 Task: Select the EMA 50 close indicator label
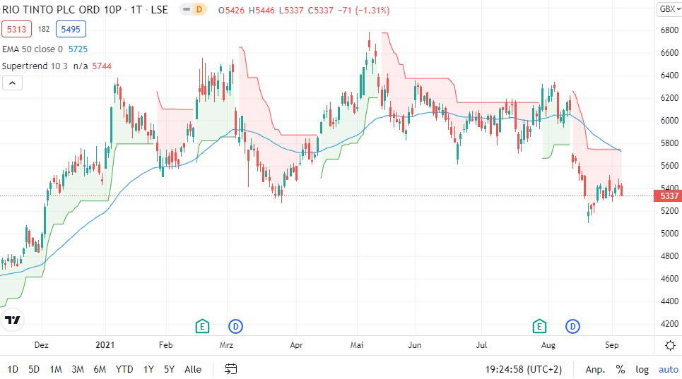[x=33, y=49]
